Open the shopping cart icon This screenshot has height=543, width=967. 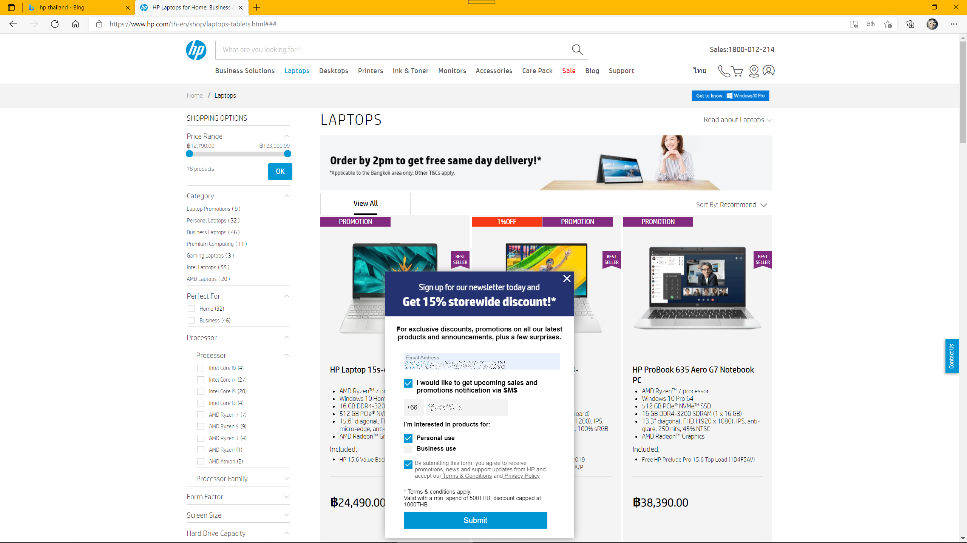(737, 71)
